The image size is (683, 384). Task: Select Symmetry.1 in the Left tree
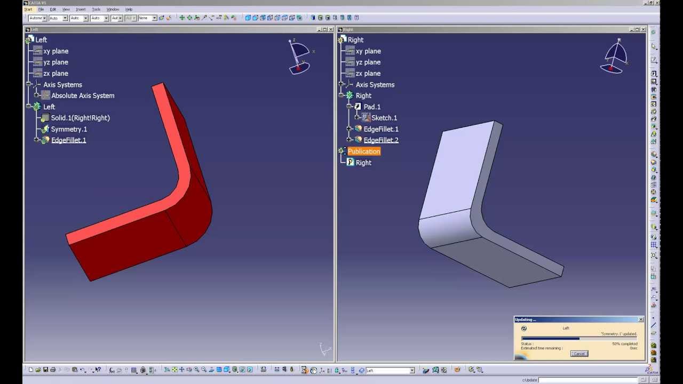click(69, 129)
